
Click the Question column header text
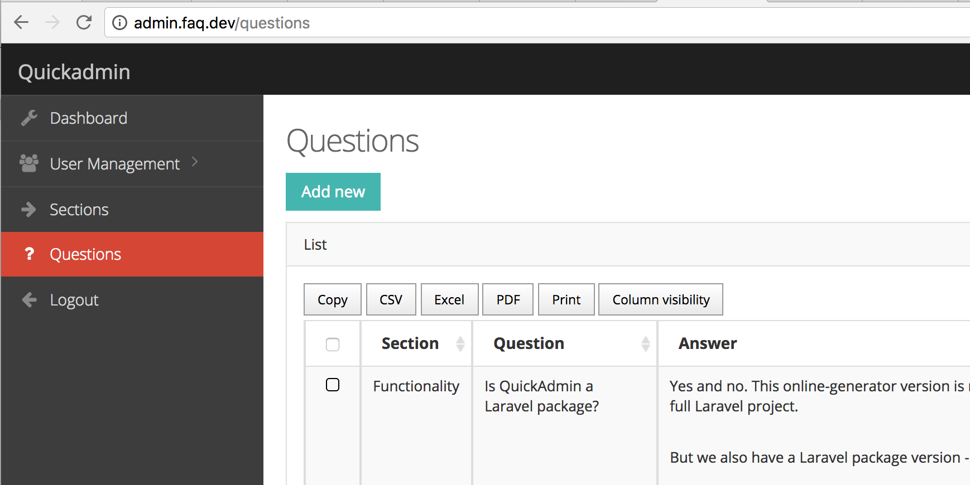point(529,343)
